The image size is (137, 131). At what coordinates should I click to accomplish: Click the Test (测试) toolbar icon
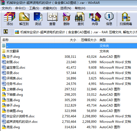38,17
